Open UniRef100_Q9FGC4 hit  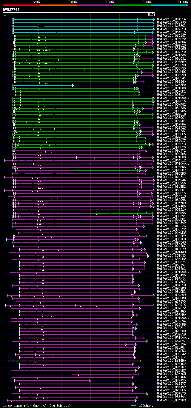pos(171,118)
